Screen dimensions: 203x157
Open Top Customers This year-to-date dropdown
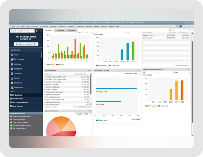(x=133, y=73)
